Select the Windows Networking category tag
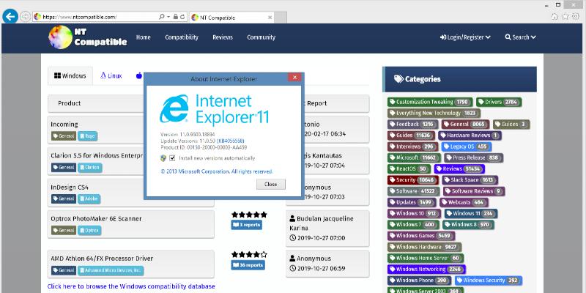Viewport: 586px width, 293px height. coord(426,269)
